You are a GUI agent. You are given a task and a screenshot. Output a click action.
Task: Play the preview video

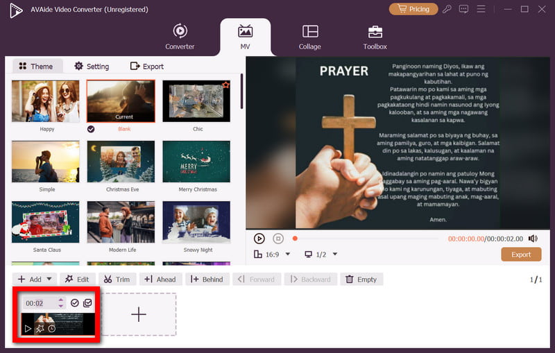259,239
